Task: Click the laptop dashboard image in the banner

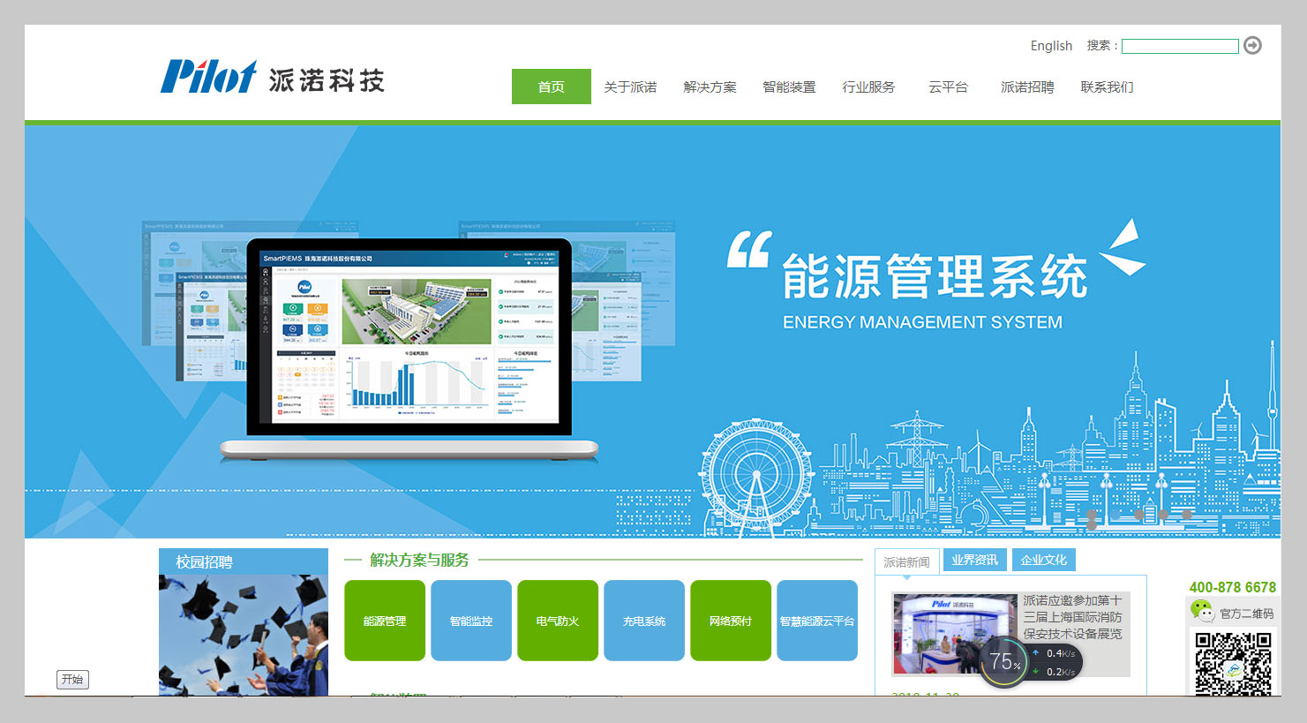Action: coord(409,349)
